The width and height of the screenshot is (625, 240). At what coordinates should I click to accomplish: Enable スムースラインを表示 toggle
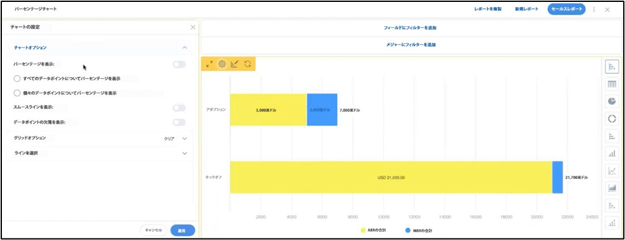click(180, 108)
